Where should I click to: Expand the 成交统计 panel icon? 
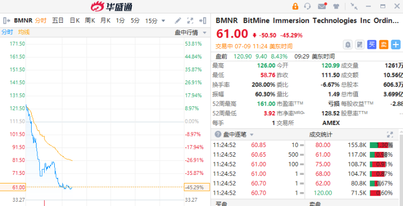click(390, 135)
